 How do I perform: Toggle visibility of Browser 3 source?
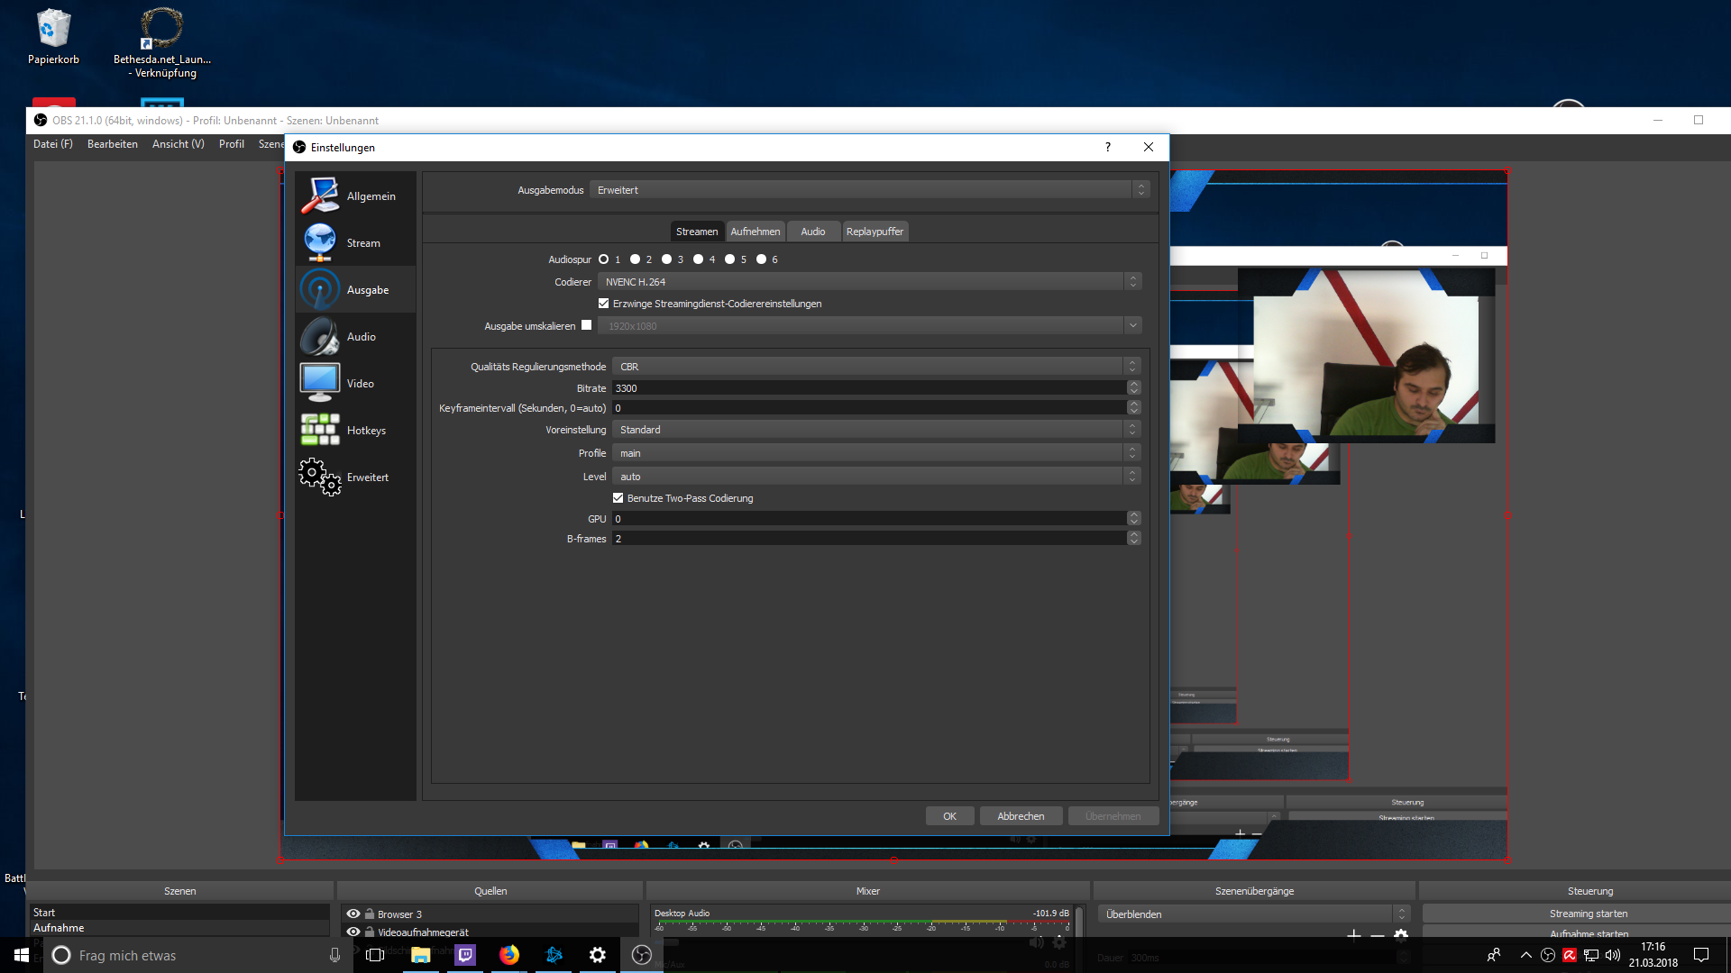[353, 914]
